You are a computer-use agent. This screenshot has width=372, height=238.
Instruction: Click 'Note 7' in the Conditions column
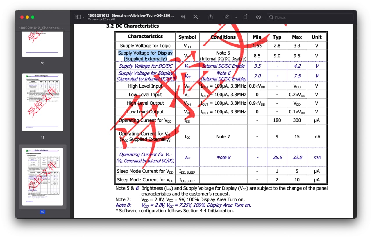223,136
